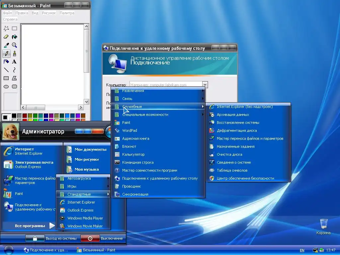
Task: Switch to Безымянный - Paint taskbar button
Action: tap(97, 250)
